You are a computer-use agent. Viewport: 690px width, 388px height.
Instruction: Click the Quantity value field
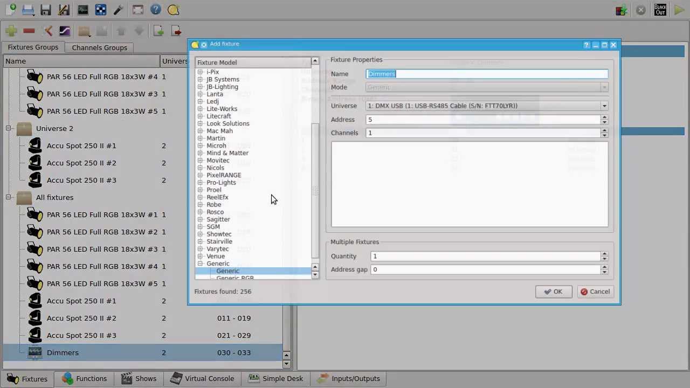[x=486, y=257]
